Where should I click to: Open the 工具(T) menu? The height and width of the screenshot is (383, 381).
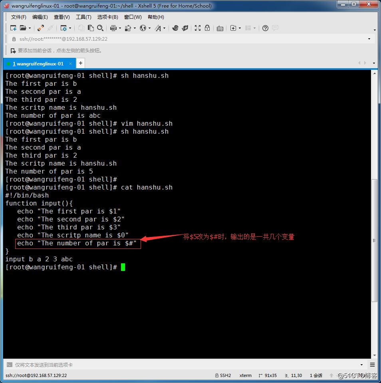83,17
